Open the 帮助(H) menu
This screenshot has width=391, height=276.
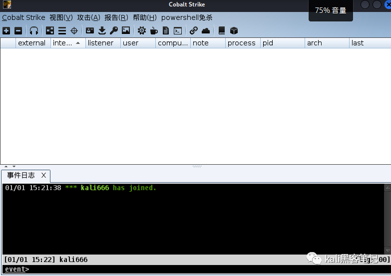pyautogui.click(x=145, y=17)
